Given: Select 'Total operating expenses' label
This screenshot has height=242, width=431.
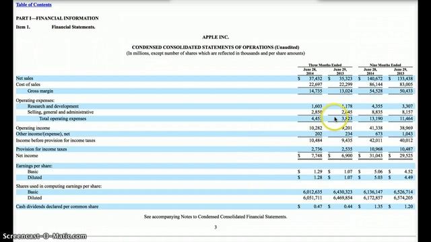Looking at the screenshot, I should click(63, 119).
